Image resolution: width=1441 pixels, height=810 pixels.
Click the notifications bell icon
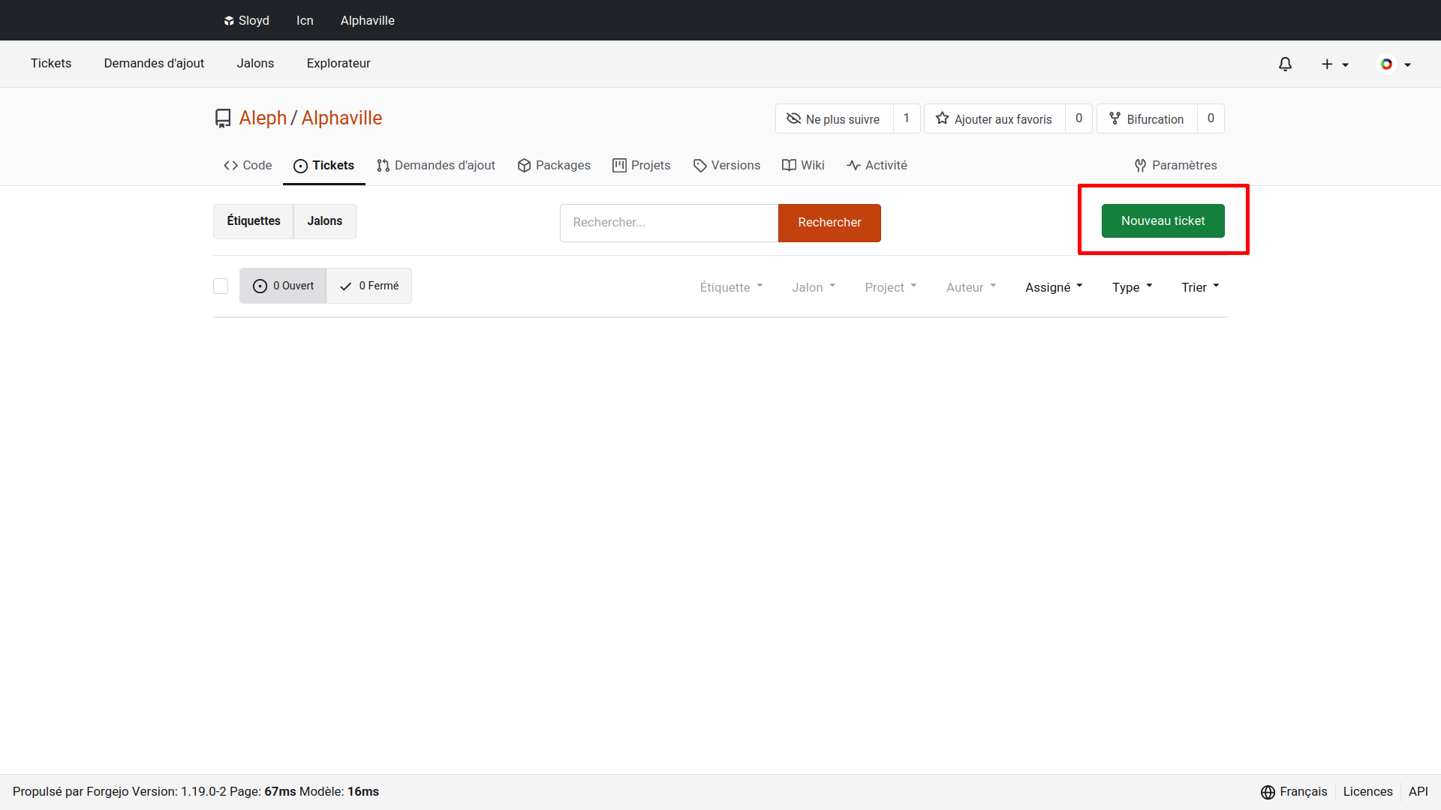(x=1285, y=64)
